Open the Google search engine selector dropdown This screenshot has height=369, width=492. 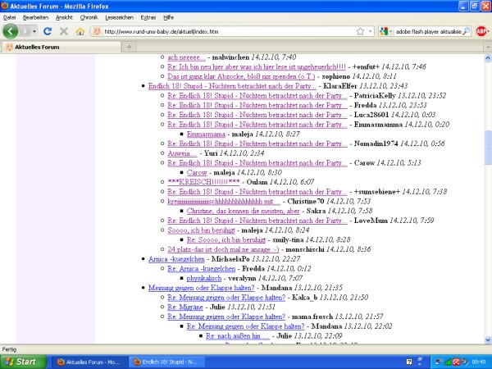[x=386, y=31]
